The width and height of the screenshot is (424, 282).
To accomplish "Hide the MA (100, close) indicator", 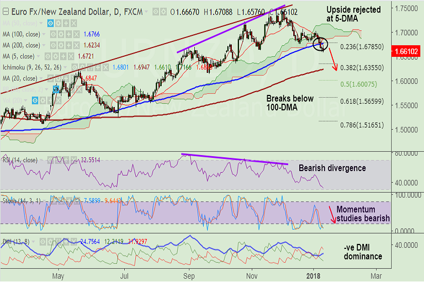I will pyautogui.click(x=53, y=34).
